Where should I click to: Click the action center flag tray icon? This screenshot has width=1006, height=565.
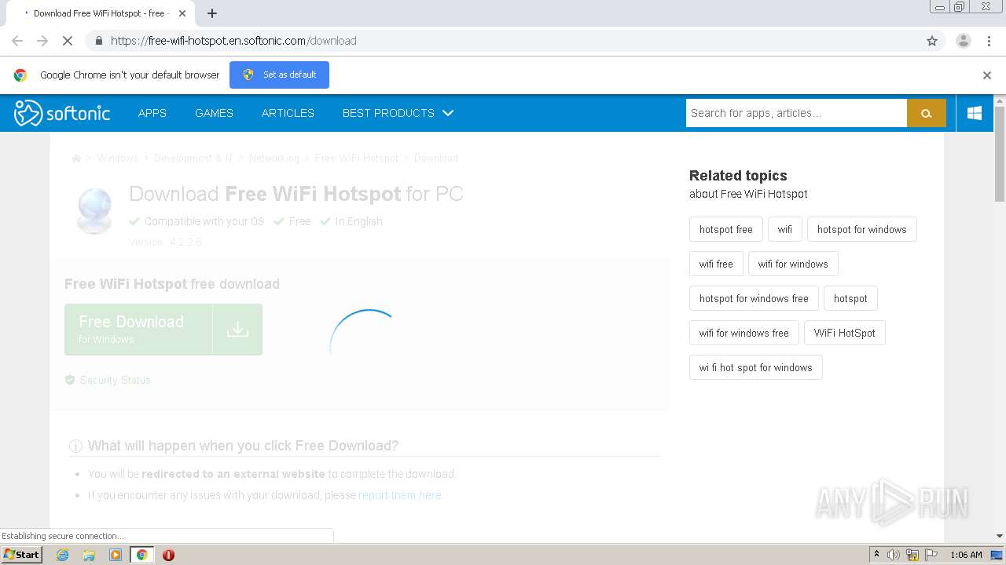[x=931, y=555]
